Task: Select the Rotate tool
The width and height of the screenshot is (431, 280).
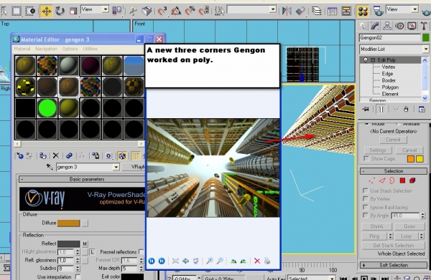Action: [x=60, y=11]
